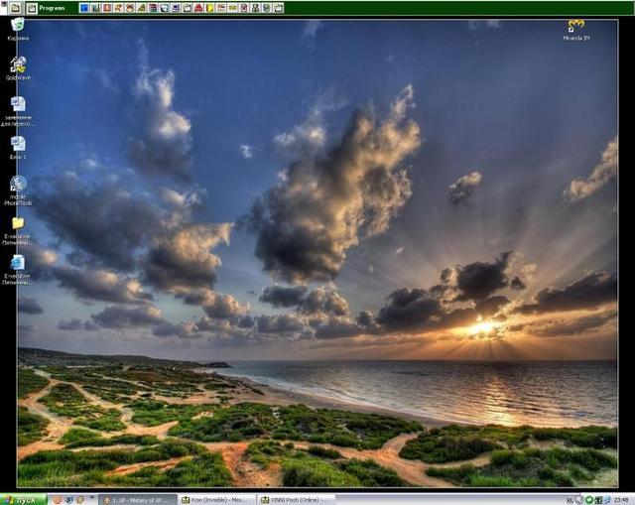This screenshot has width=635, height=505.
Task: Click the system clock showing 23:48
Action: pyautogui.click(x=620, y=499)
